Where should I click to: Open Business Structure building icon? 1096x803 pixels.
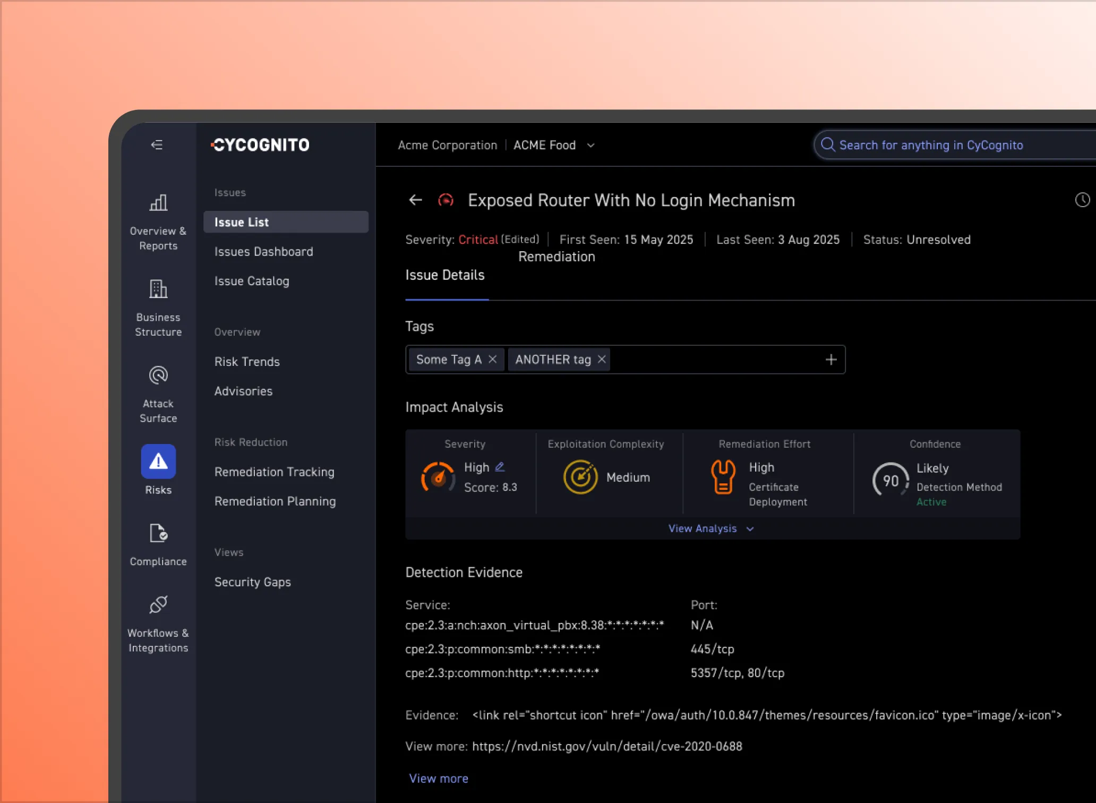click(158, 289)
